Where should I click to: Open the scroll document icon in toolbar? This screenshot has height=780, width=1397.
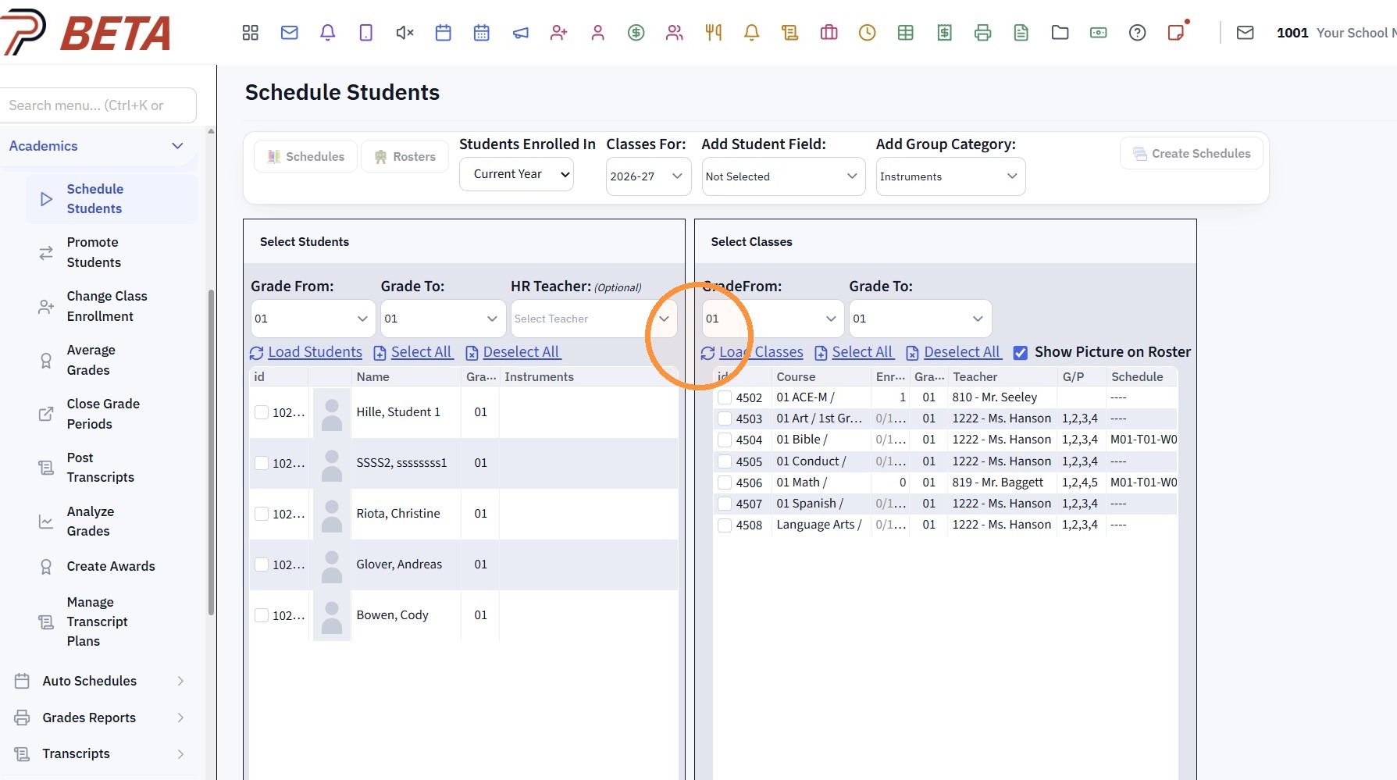pyautogui.click(x=789, y=33)
